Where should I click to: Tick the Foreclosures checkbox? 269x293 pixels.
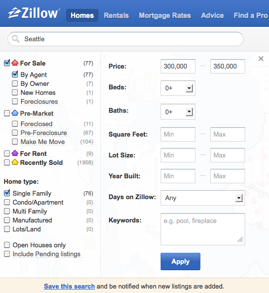point(15,101)
